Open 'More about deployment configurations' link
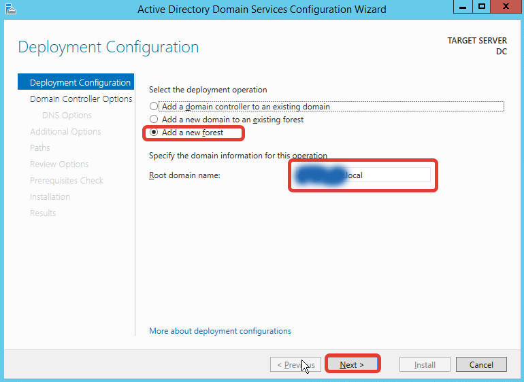This screenshot has height=382, width=524. click(x=220, y=331)
